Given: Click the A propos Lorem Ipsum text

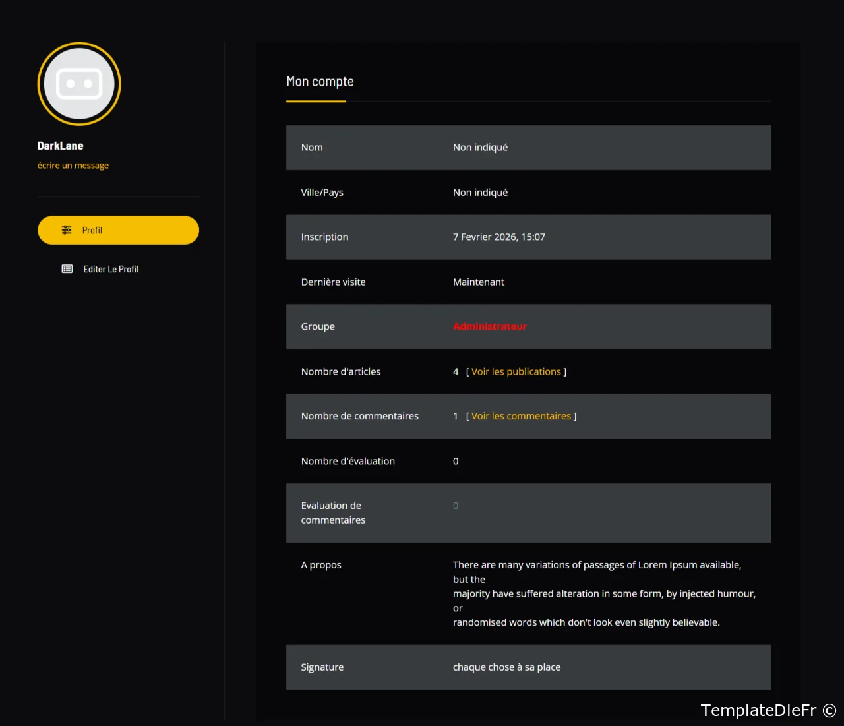Looking at the screenshot, I should tap(597, 593).
